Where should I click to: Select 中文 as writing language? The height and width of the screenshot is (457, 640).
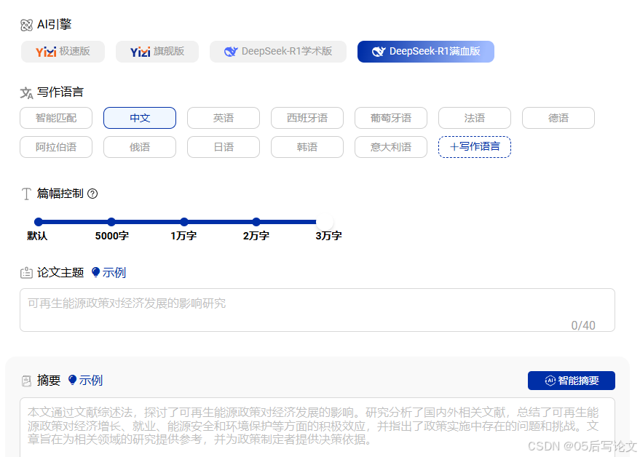(140, 118)
